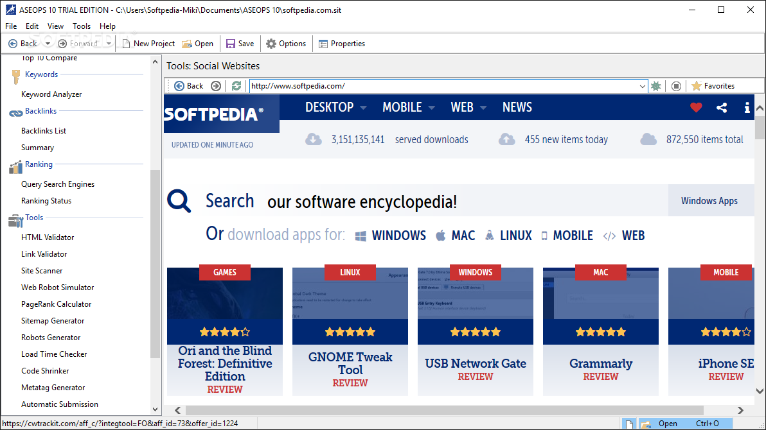This screenshot has width=766, height=430.
Task: Open Site Scanner tool
Action: point(42,270)
